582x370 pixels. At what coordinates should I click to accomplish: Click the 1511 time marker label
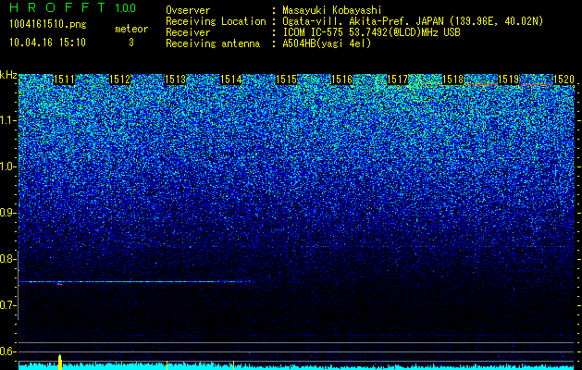click(x=64, y=80)
